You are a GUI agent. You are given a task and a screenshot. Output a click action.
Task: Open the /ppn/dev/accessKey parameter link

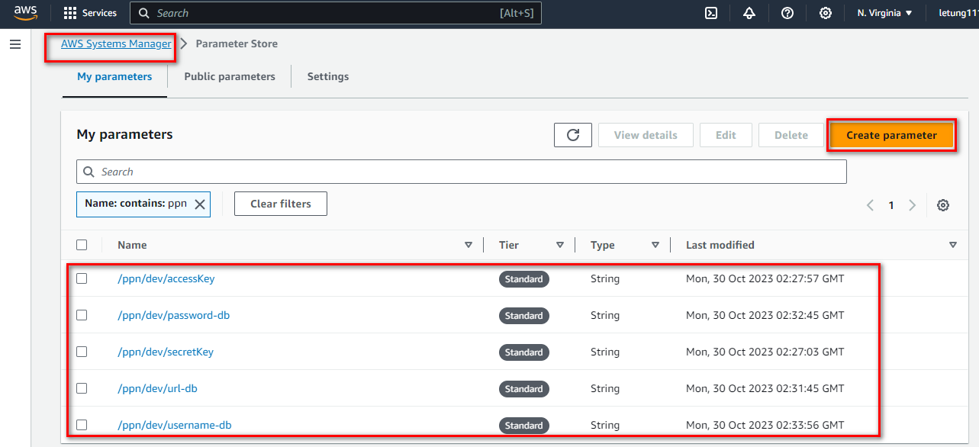[166, 278]
